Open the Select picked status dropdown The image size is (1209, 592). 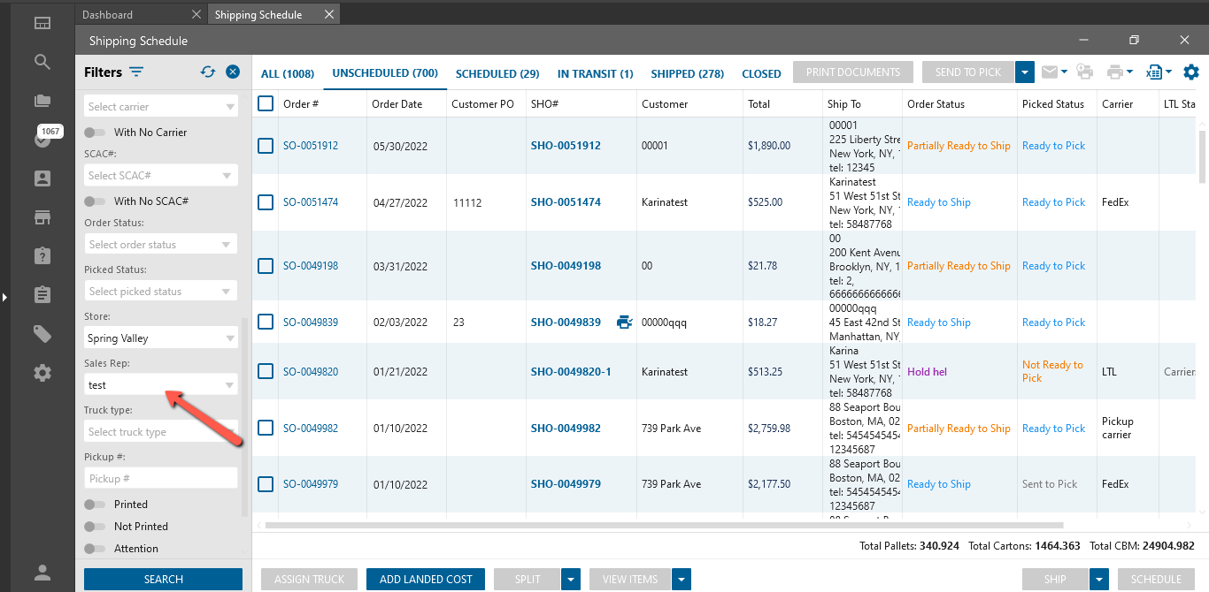[x=161, y=291]
